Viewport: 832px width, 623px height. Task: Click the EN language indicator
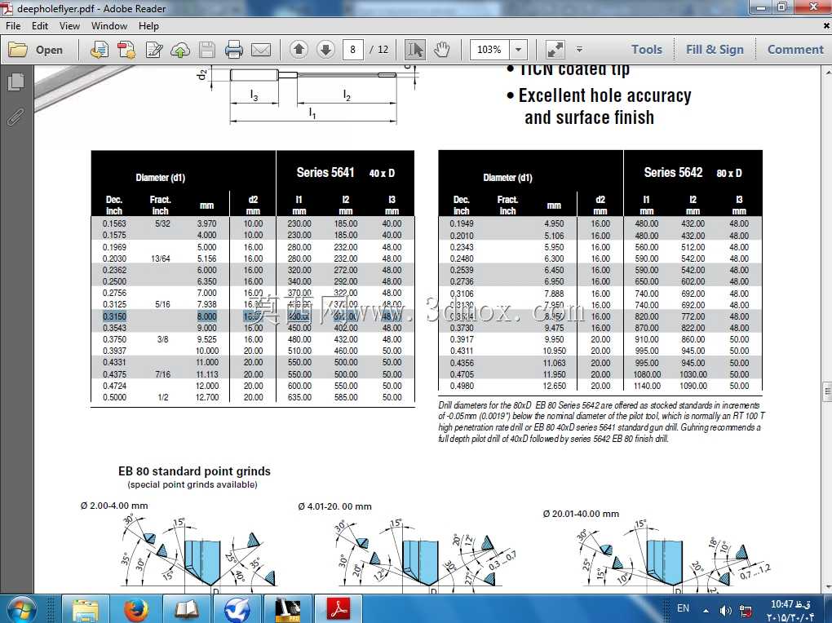(683, 608)
